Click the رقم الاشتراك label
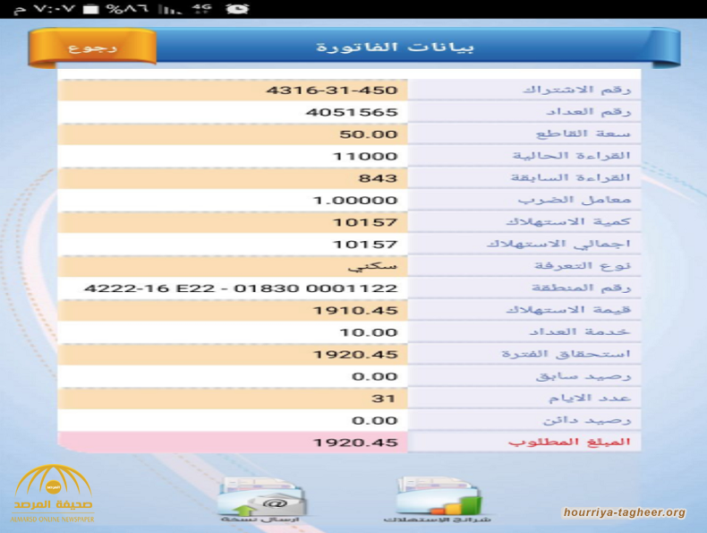 click(x=576, y=90)
